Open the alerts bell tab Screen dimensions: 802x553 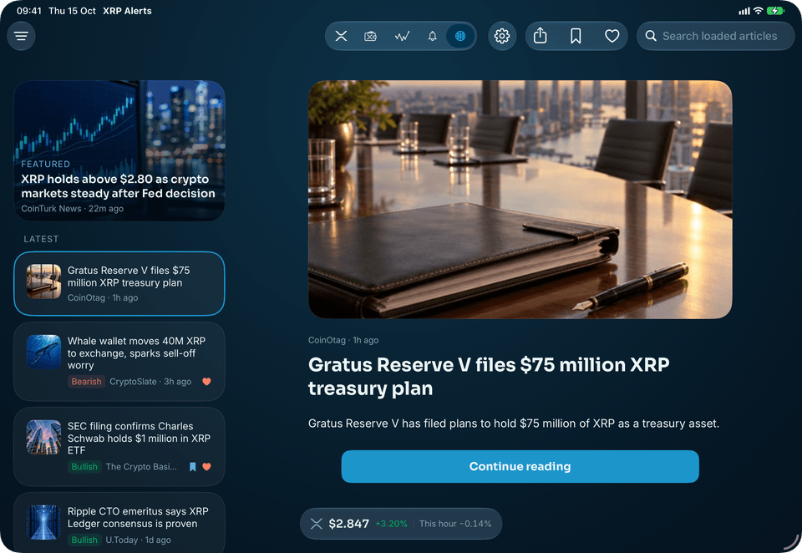tap(433, 36)
